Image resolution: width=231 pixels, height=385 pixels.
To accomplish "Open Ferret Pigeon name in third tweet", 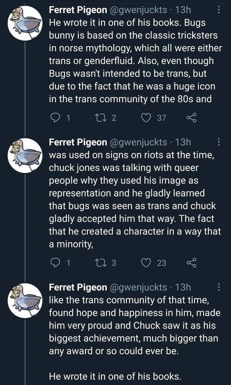I will click(x=78, y=287).
